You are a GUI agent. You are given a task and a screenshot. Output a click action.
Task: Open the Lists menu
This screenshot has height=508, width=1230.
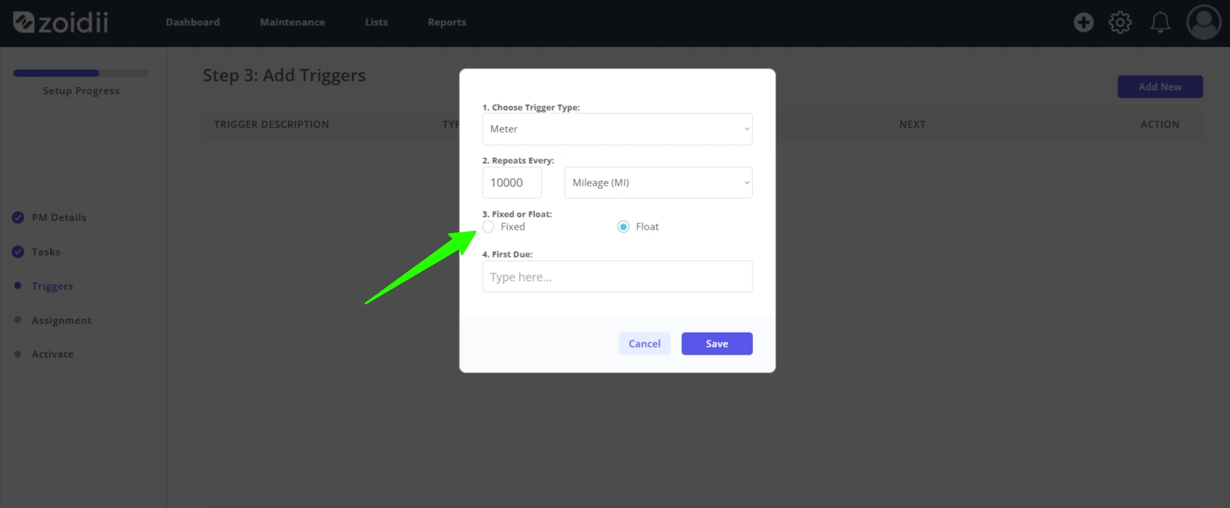pos(377,22)
